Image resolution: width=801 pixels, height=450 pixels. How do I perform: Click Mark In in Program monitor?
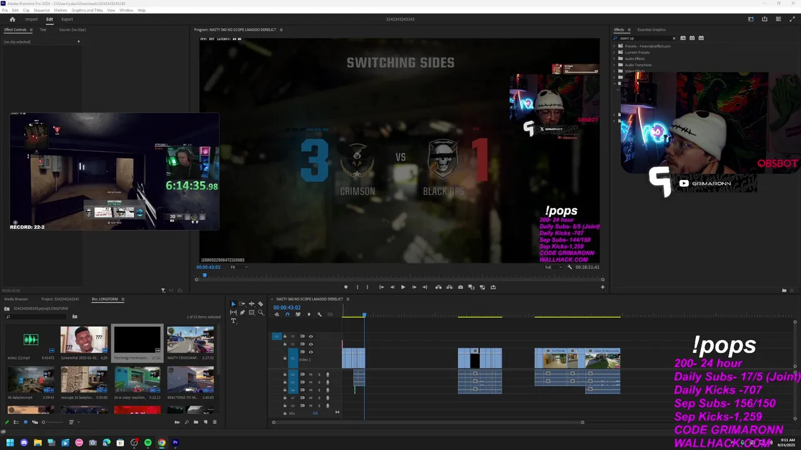[357, 287]
